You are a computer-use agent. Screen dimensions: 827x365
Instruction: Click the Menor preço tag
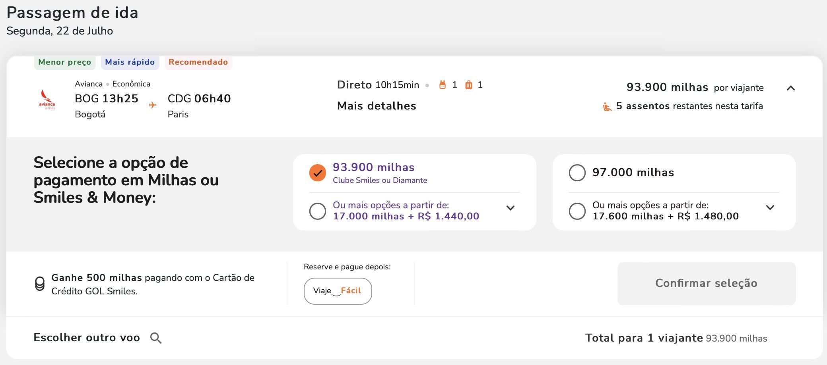(65, 62)
